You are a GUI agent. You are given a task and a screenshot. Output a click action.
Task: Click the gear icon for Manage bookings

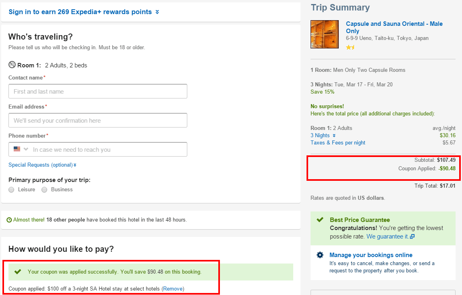[x=320, y=255]
